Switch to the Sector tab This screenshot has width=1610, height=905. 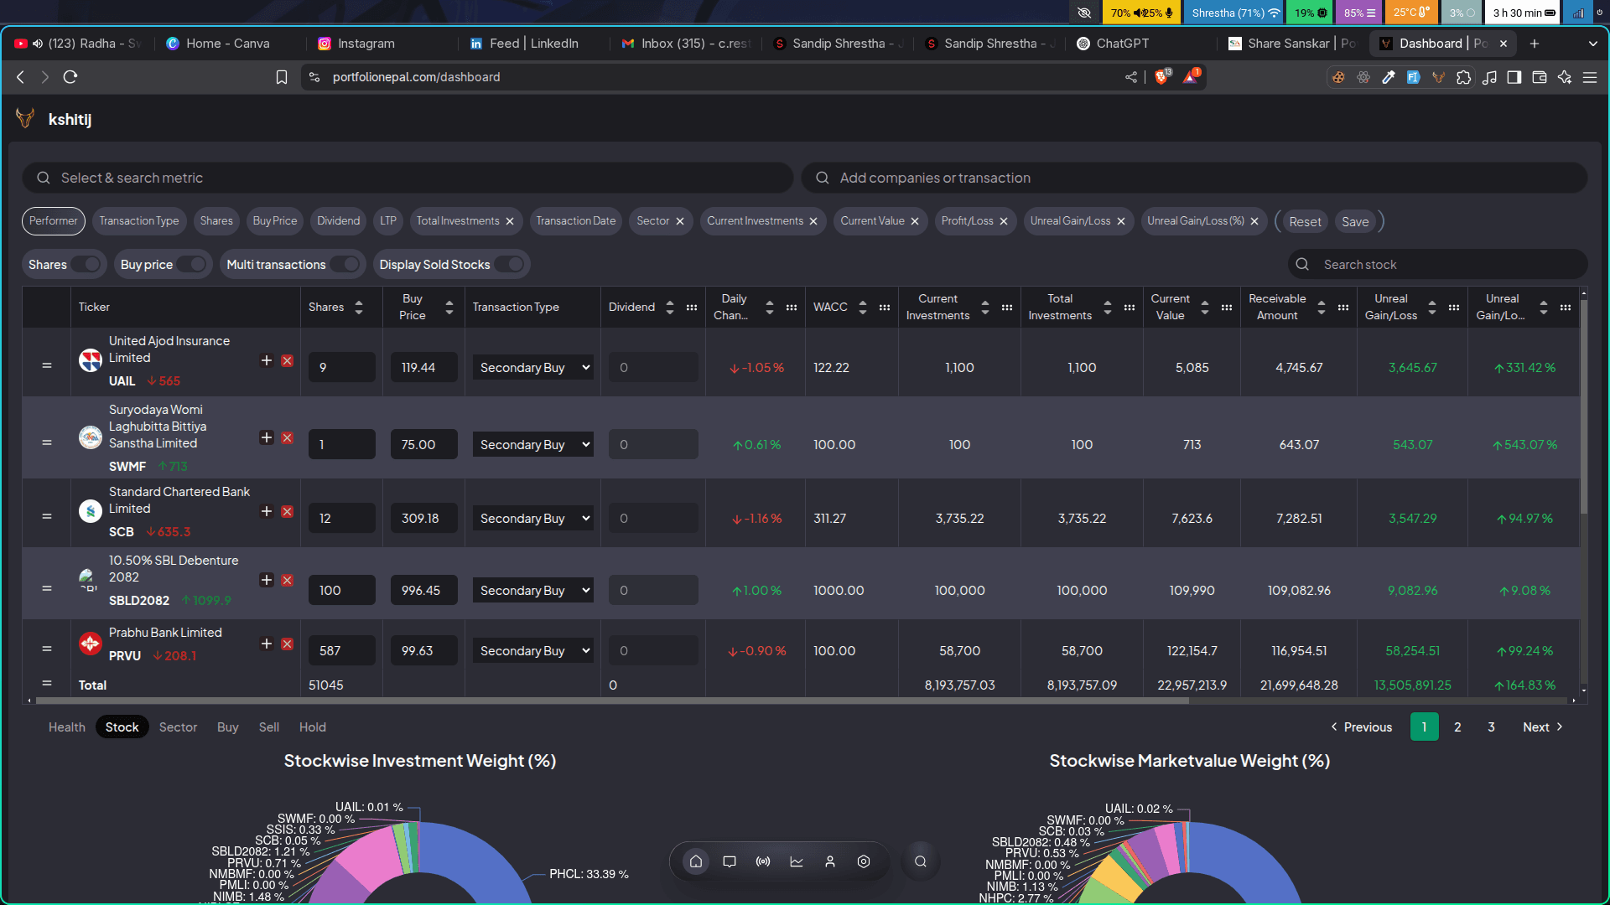tap(178, 727)
